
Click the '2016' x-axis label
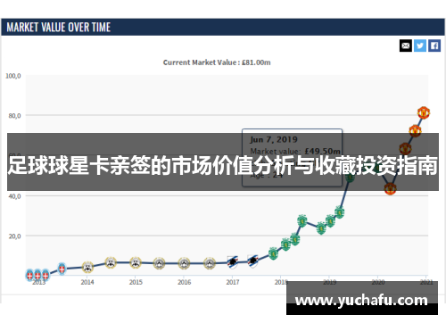[184, 282]
